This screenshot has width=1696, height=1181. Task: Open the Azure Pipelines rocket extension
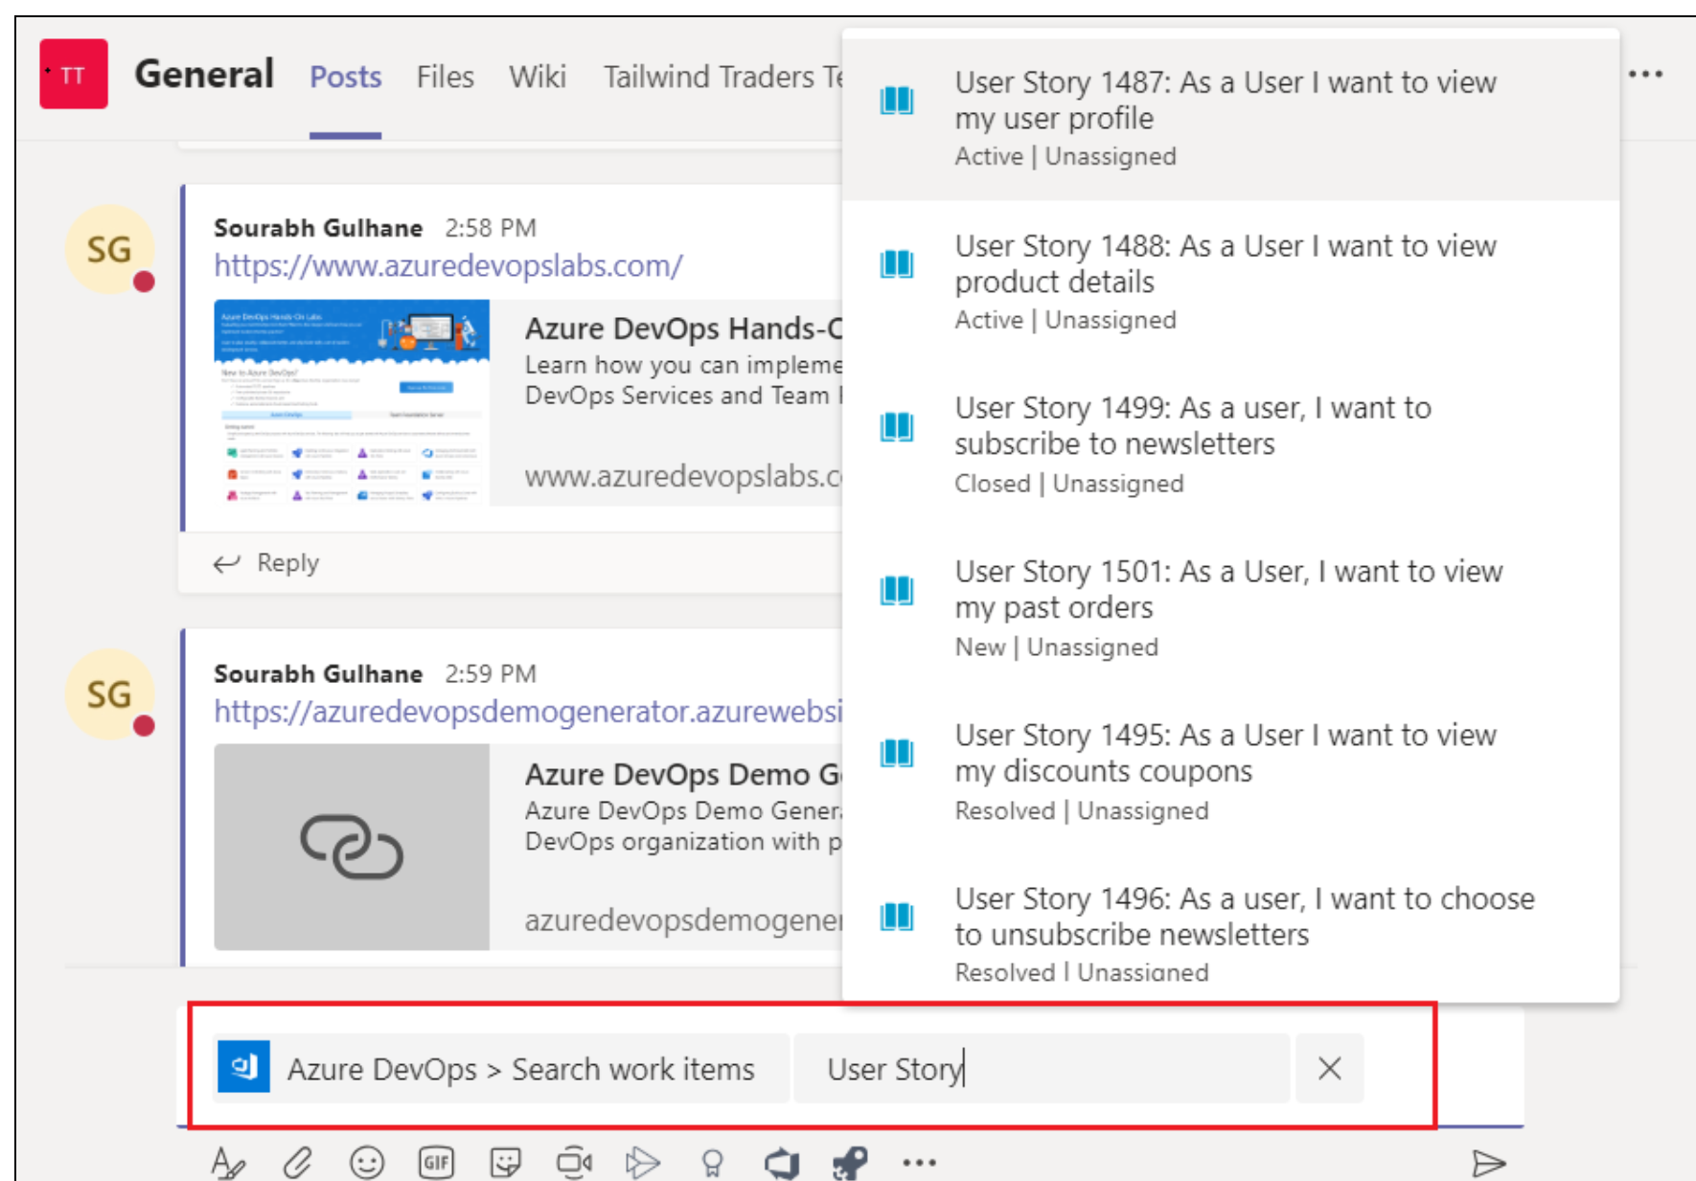(x=850, y=1163)
